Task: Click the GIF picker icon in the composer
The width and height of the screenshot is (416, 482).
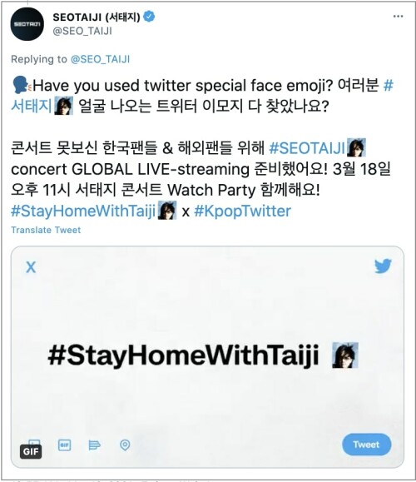Action: pos(65,445)
